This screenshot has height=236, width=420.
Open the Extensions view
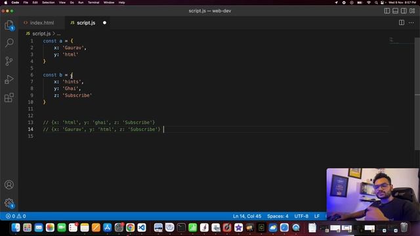(x=9, y=98)
